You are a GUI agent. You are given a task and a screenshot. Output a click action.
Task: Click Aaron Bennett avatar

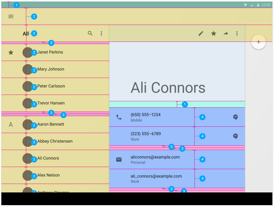pos(28,124)
